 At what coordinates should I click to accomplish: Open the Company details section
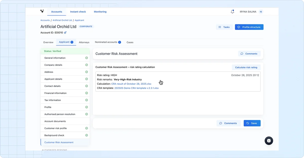[65, 65]
